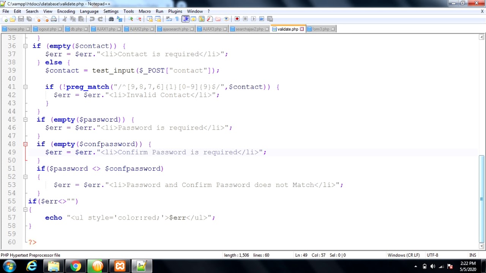Open Find using the binoculars icon
486x273 pixels.
(111, 19)
